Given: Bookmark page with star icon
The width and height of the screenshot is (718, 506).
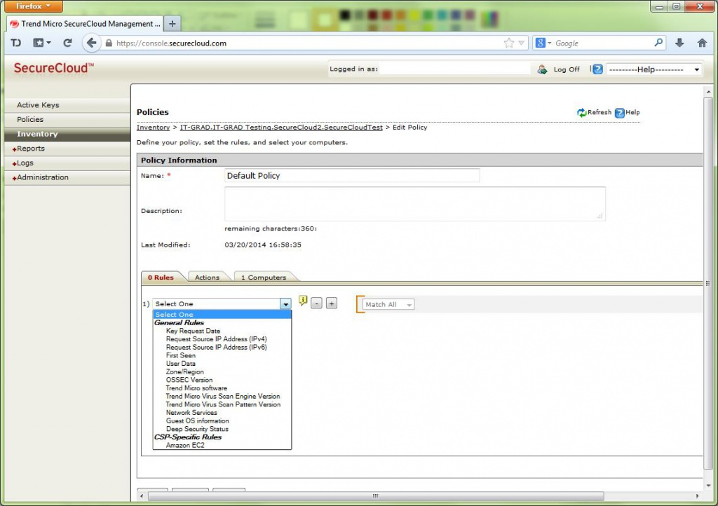Looking at the screenshot, I should pyautogui.click(x=509, y=43).
